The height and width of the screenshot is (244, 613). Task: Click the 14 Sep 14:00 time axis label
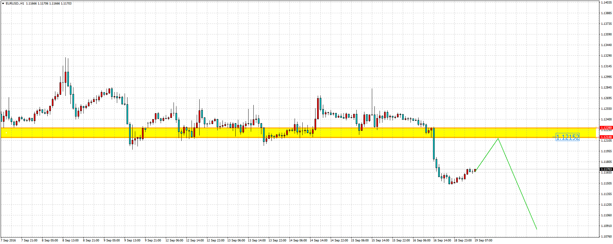click(x=318, y=240)
